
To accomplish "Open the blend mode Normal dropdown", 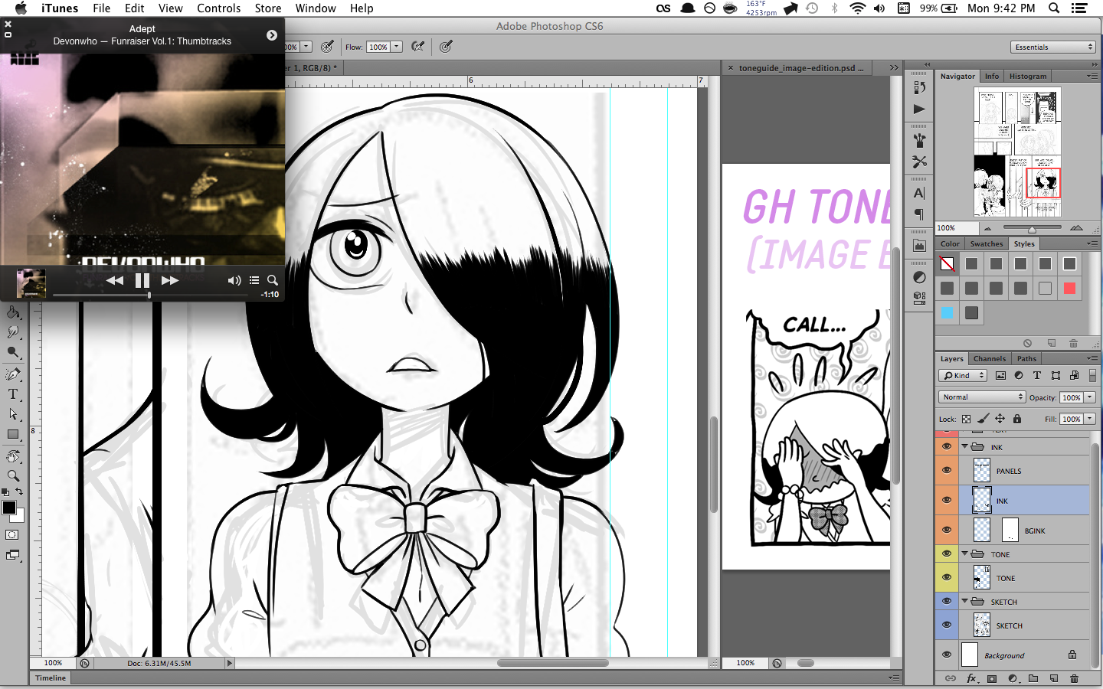I will [982, 397].
